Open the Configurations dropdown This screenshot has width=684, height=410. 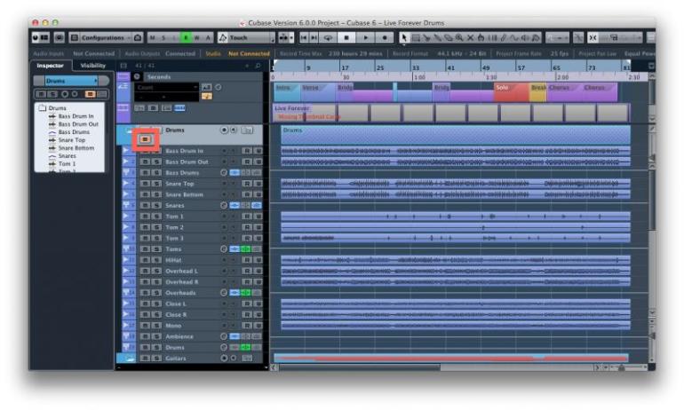[105, 38]
